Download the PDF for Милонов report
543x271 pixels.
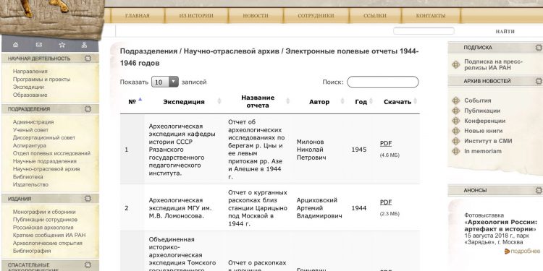[386, 144]
